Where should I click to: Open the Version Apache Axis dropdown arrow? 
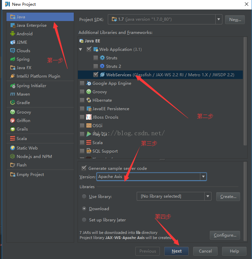(203, 177)
